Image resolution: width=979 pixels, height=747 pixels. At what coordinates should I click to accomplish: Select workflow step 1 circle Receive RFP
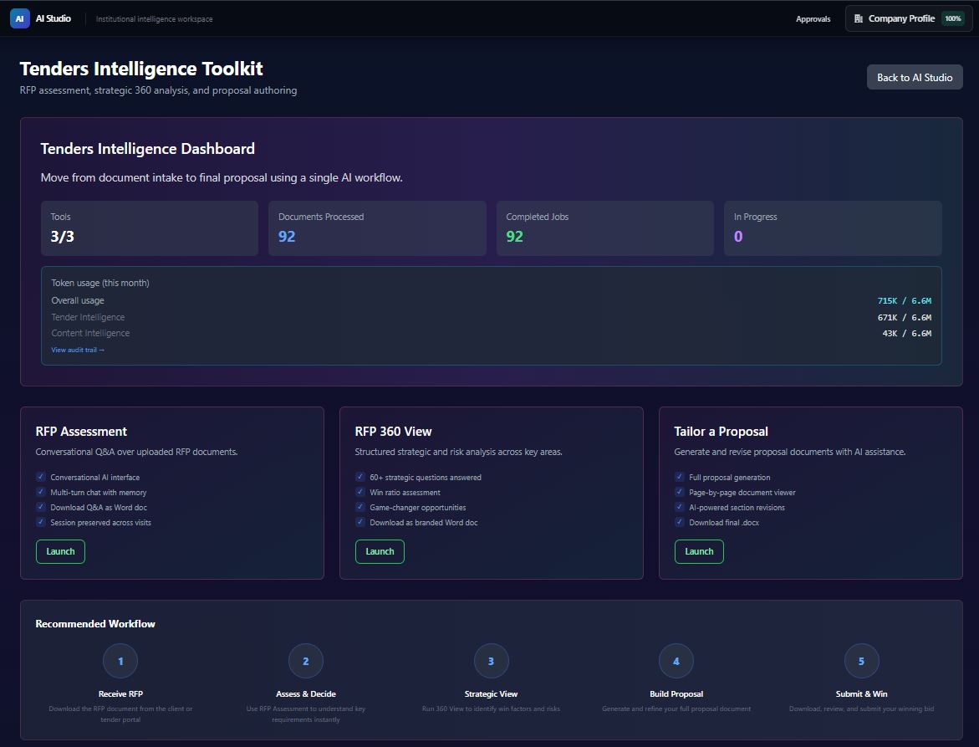point(120,661)
